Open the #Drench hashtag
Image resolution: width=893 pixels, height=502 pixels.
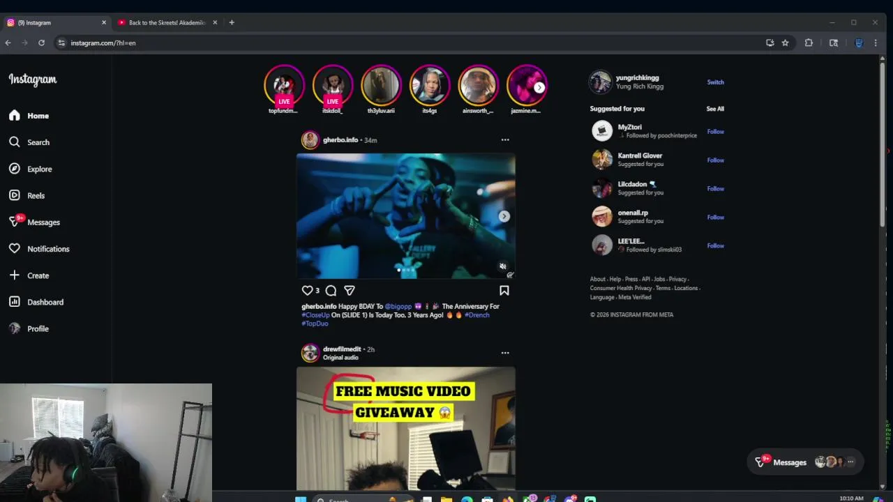click(477, 315)
